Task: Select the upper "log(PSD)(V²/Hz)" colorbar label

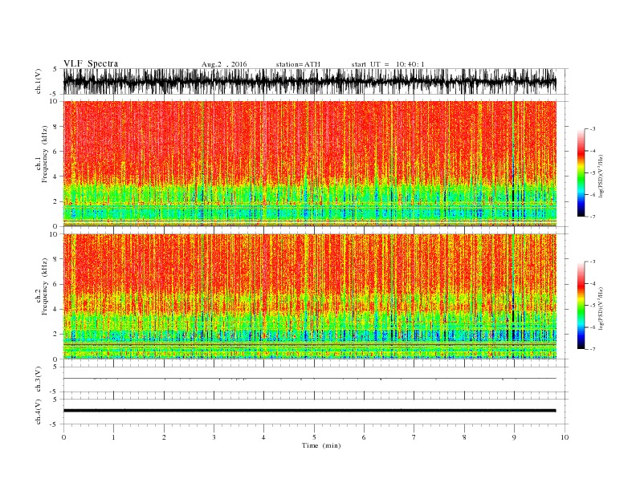Action: [601, 175]
